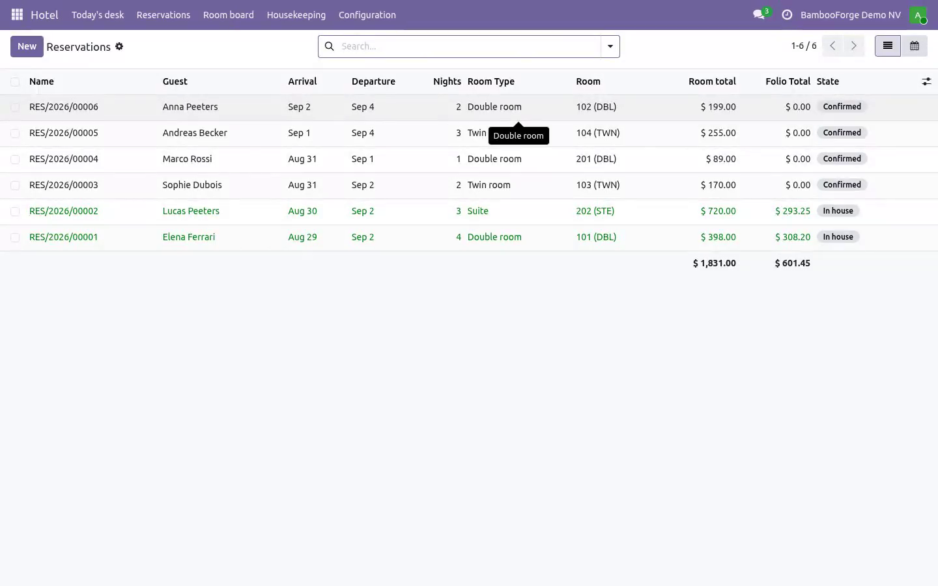Open the Housekeeping menu

(x=296, y=14)
